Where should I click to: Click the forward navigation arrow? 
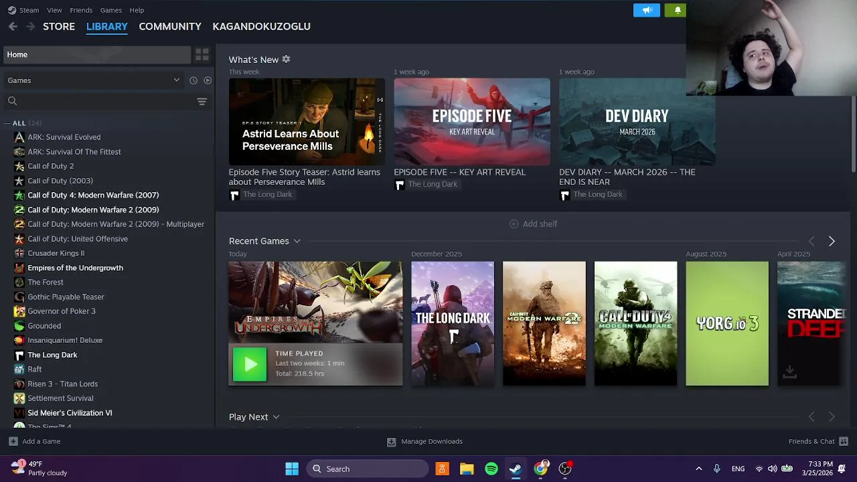click(30, 26)
